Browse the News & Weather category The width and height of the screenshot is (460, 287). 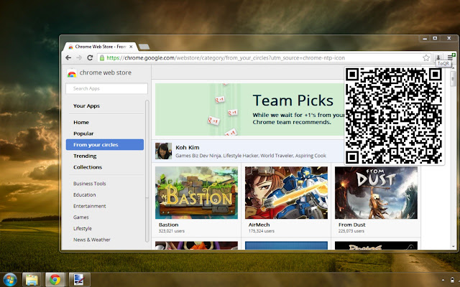pyautogui.click(x=92, y=240)
